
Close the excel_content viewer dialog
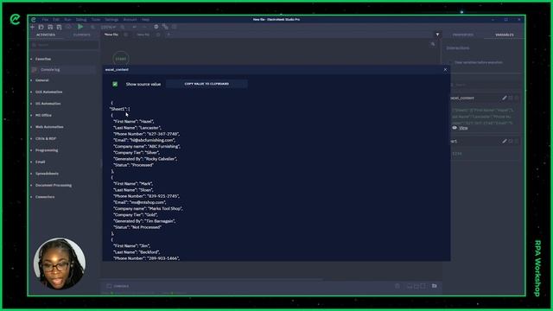coord(445,70)
